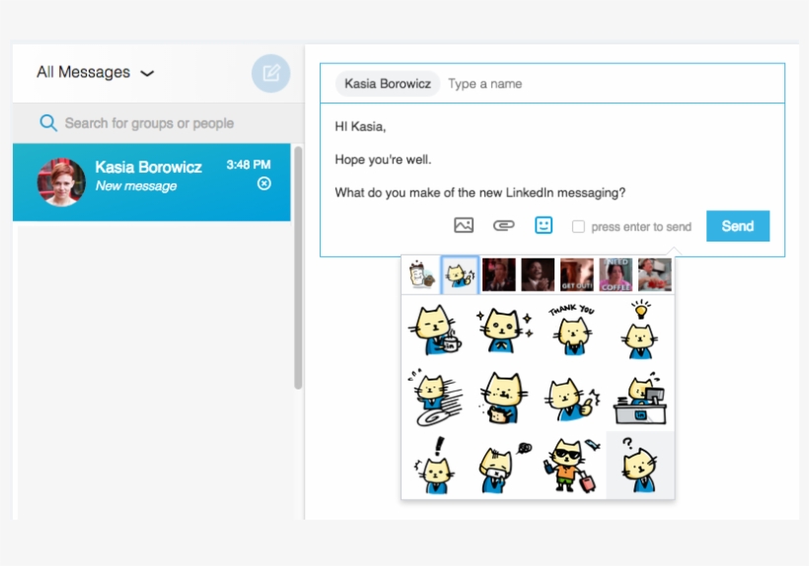Viewport: 809px width, 566px height.
Task: Dismiss the Kasia Borowicz draft conversation
Action: pos(264,183)
